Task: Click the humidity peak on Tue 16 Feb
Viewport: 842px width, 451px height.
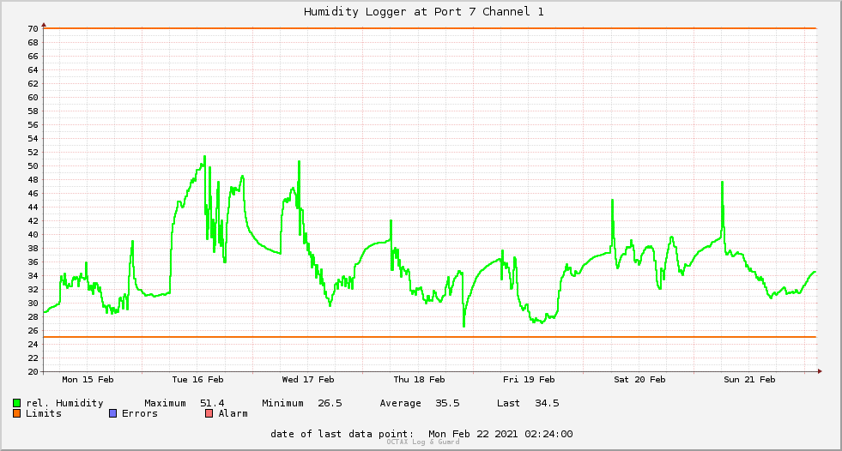Action: [x=204, y=157]
